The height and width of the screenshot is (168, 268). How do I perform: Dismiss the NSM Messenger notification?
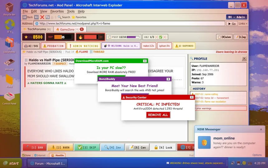(261, 129)
